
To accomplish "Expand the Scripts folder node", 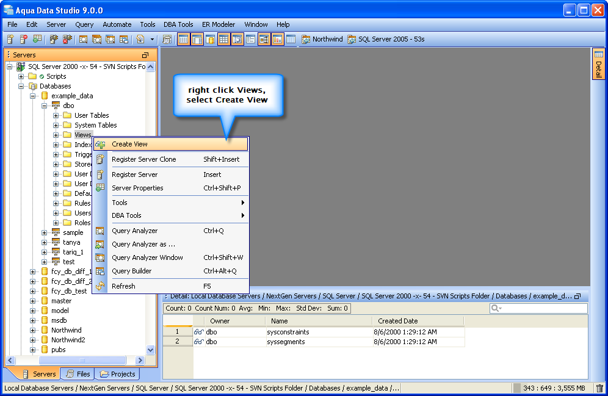I will (x=21, y=76).
